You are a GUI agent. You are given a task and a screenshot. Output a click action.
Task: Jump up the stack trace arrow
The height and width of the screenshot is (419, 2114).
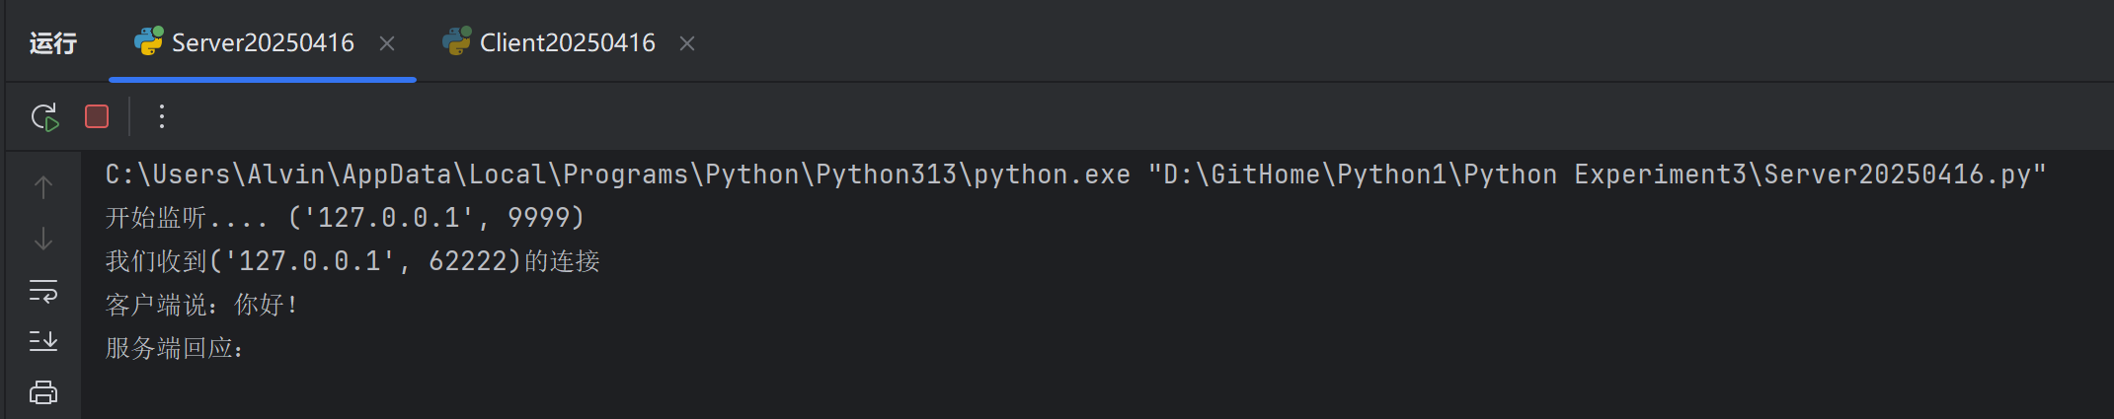tap(43, 187)
